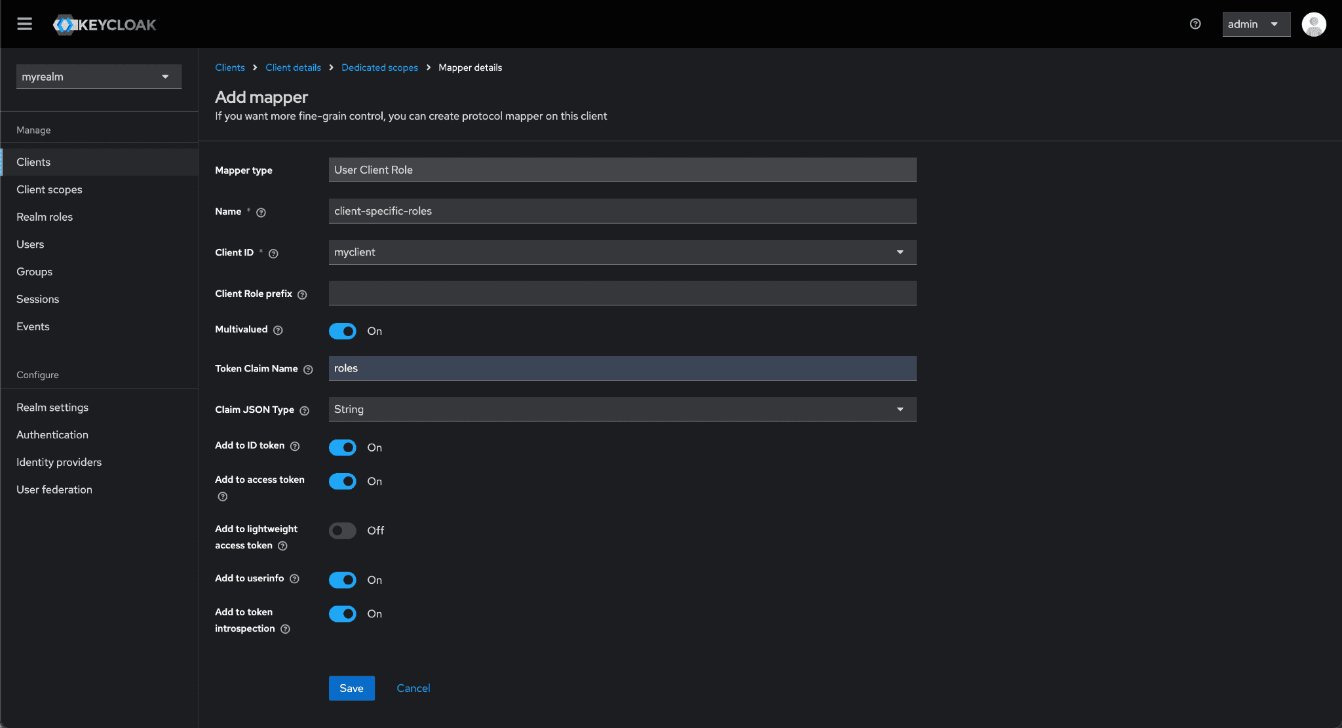Click help icon beside Multivalued label
The width and height of the screenshot is (1342, 728).
point(278,330)
